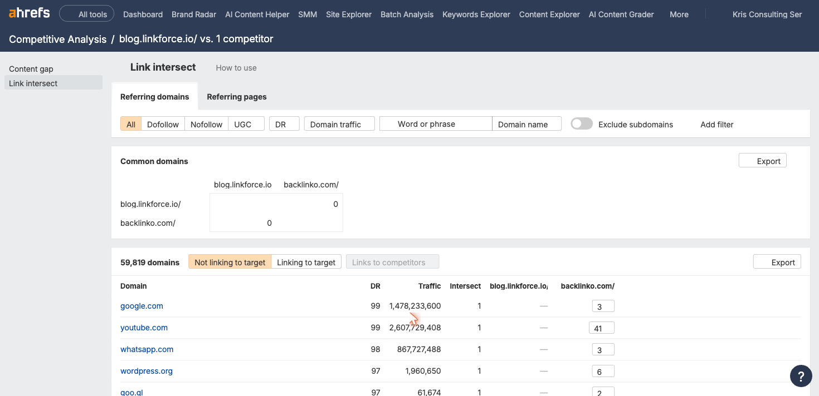This screenshot has height=396, width=819.
Task: Sort by the backlinko.com/ column header
Action: [587, 286]
